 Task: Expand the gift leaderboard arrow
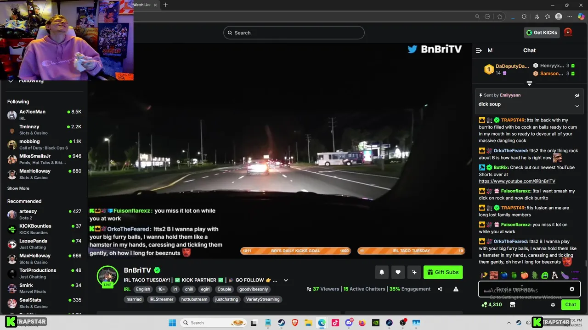[529, 83]
